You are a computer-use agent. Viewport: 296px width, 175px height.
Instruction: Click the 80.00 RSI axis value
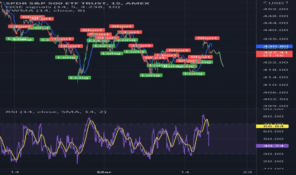click(x=273, y=116)
